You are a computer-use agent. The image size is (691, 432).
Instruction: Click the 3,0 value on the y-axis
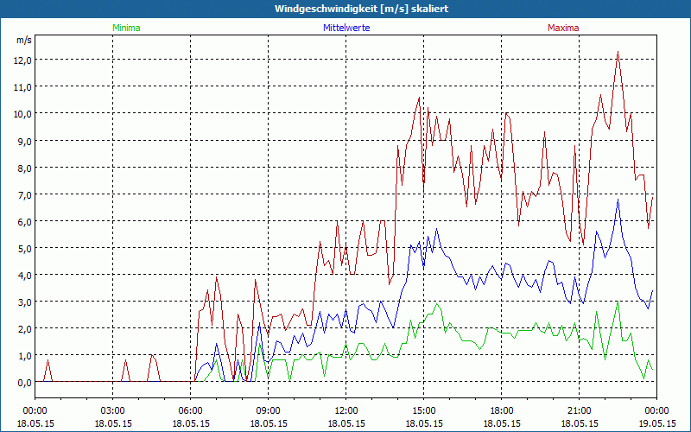(22, 302)
